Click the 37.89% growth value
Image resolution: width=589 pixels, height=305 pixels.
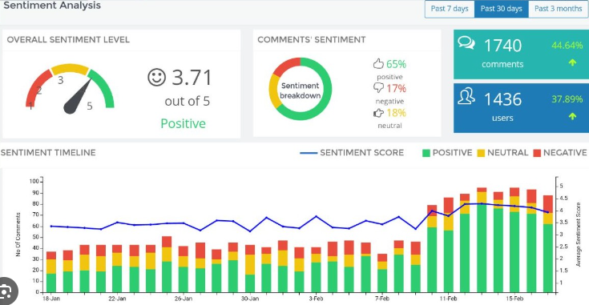(x=567, y=99)
